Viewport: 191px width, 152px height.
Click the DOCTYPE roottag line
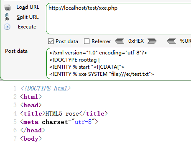(74, 60)
